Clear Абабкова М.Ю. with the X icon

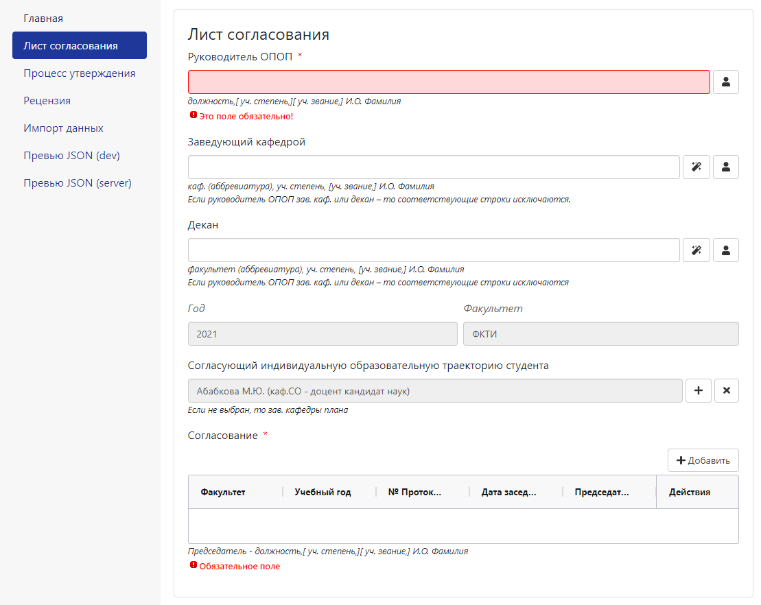(x=727, y=390)
